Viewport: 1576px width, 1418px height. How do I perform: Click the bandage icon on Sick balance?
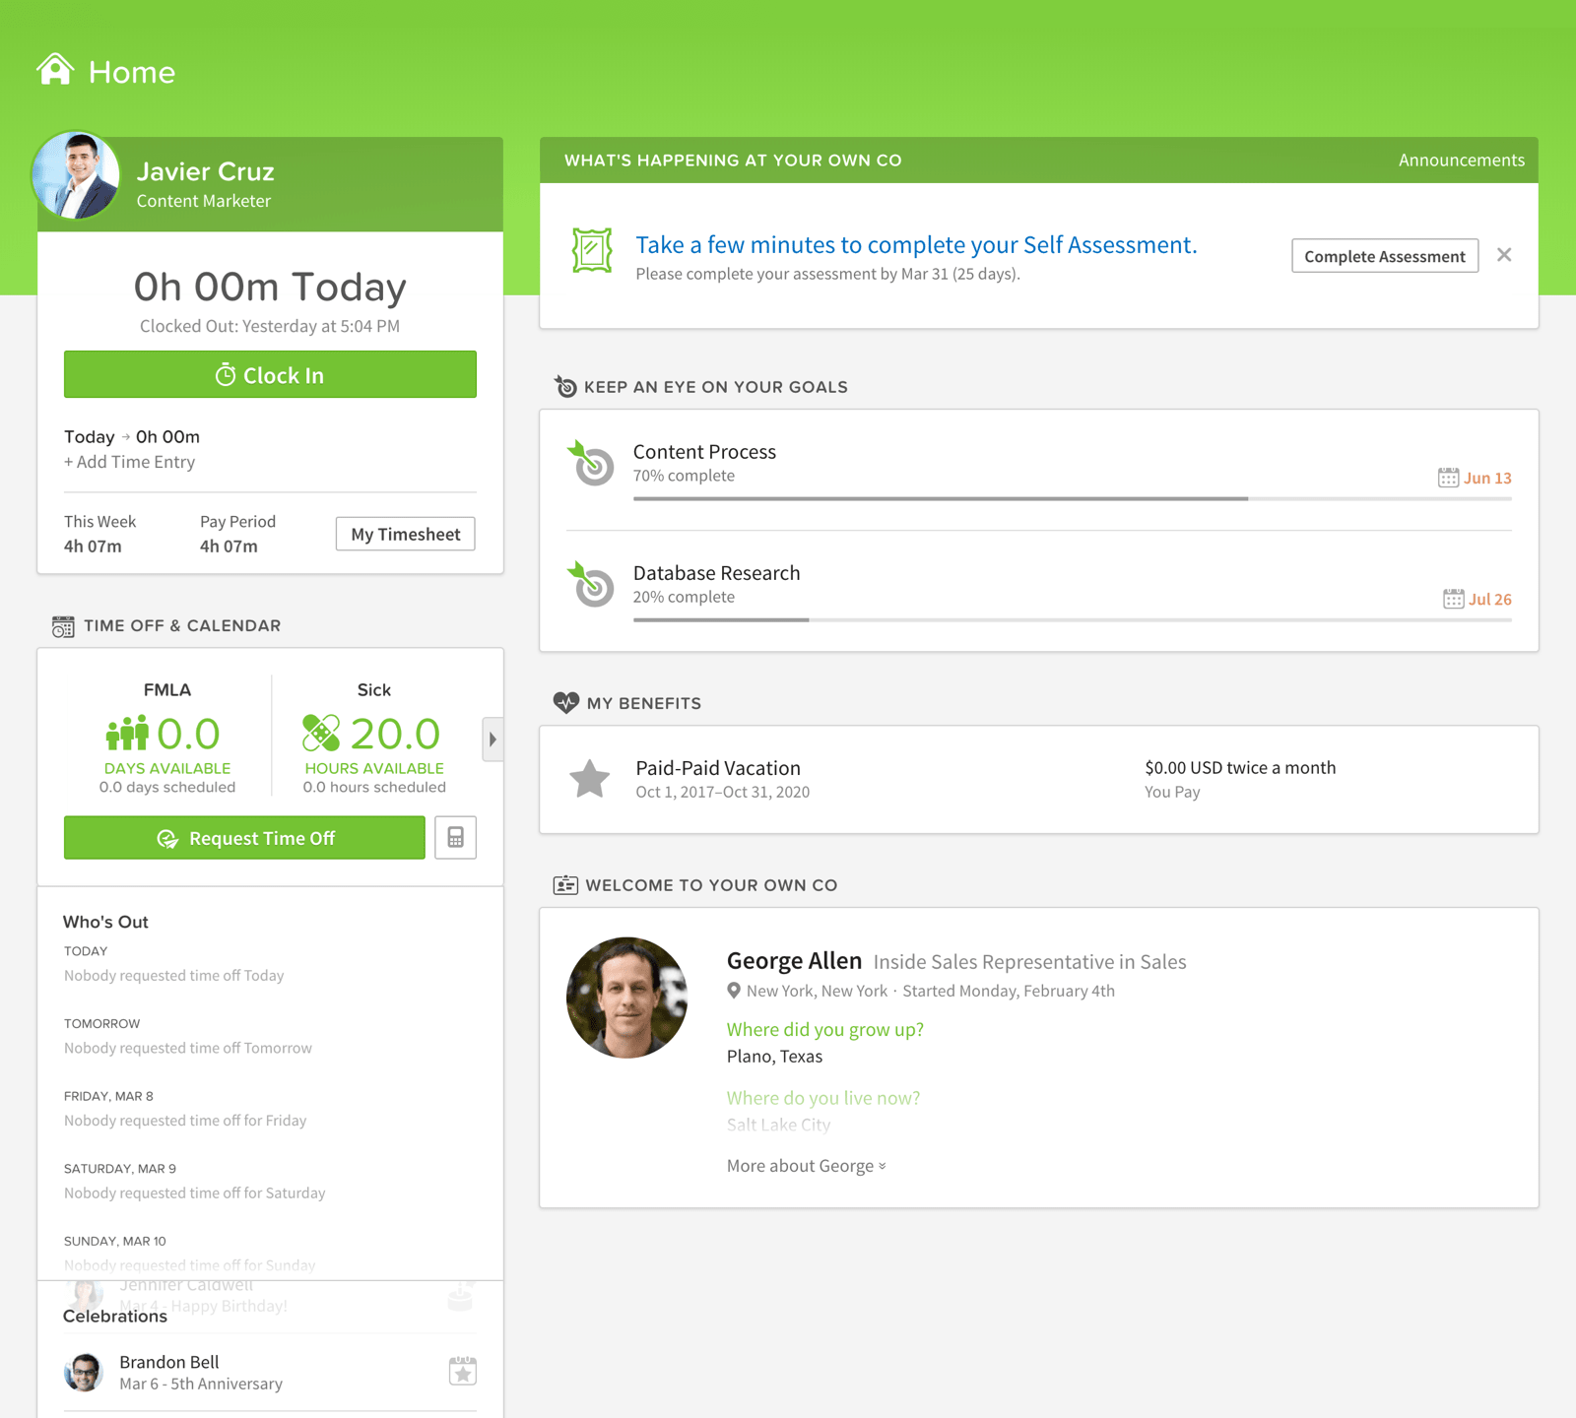pos(323,733)
